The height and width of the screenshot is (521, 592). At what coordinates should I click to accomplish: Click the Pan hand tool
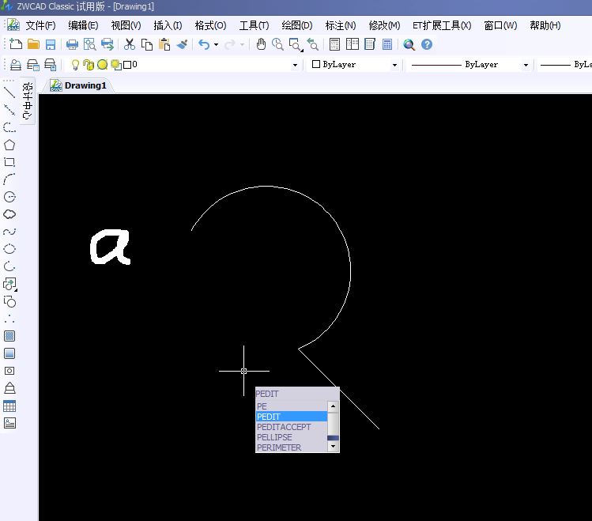pyautogui.click(x=261, y=45)
